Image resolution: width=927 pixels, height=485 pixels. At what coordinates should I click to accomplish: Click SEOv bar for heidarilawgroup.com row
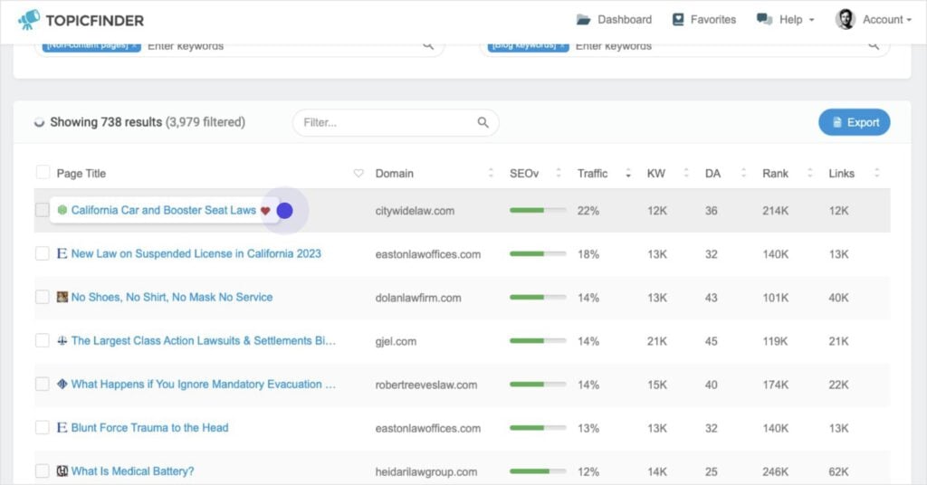pyautogui.click(x=538, y=471)
